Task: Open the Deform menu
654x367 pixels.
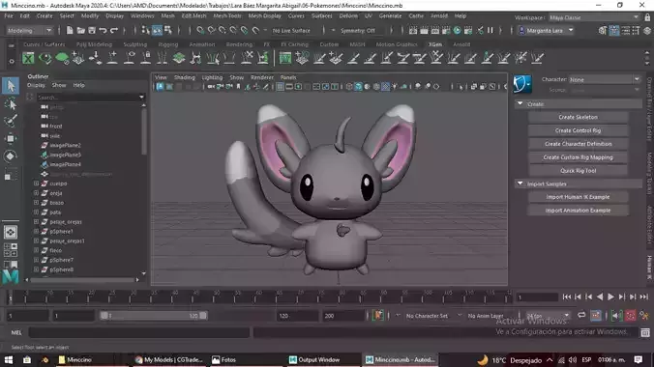Action: click(x=348, y=15)
